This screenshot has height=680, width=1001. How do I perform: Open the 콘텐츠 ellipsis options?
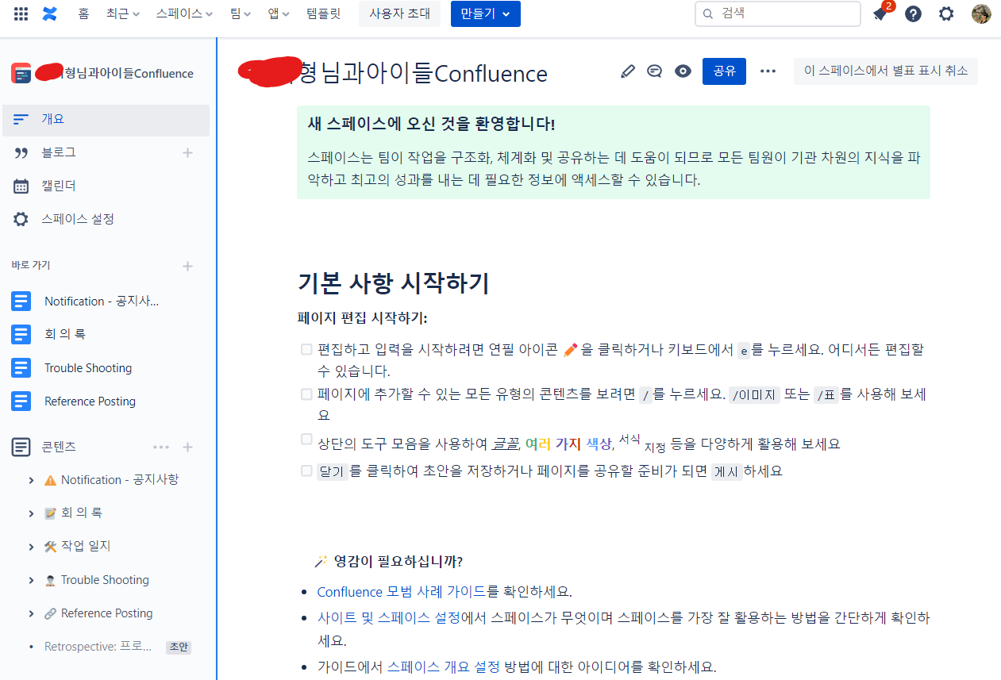point(161,448)
